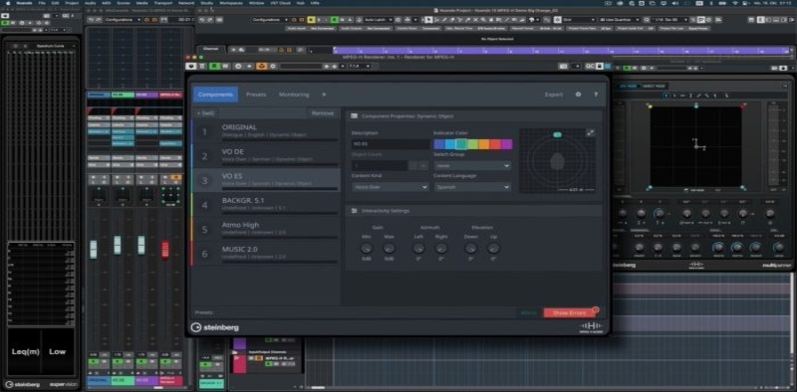Click the Channel tab above renderer window
797x392 pixels.
point(210,49)
